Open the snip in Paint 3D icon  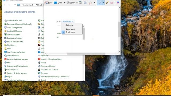pyautogui.click(x=118, y=3)
